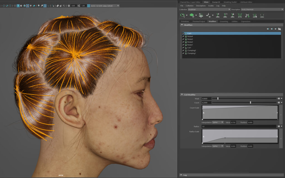Viewport: 285px width, 178px height.
Task: Toggle the Clumping1 modifier checkbox
Action: pos(183,53)
